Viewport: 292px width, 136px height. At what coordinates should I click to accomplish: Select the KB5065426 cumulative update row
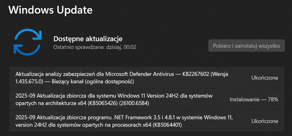pyautogui.click(x=147, y=99)
